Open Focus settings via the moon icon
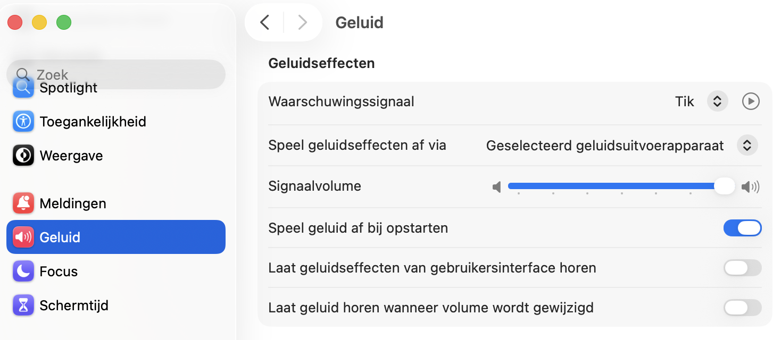Screen dimensions: 781x340 [x=22, y=271]
